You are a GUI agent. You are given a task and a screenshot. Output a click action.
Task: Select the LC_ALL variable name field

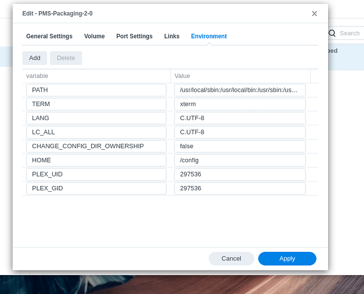97,132
